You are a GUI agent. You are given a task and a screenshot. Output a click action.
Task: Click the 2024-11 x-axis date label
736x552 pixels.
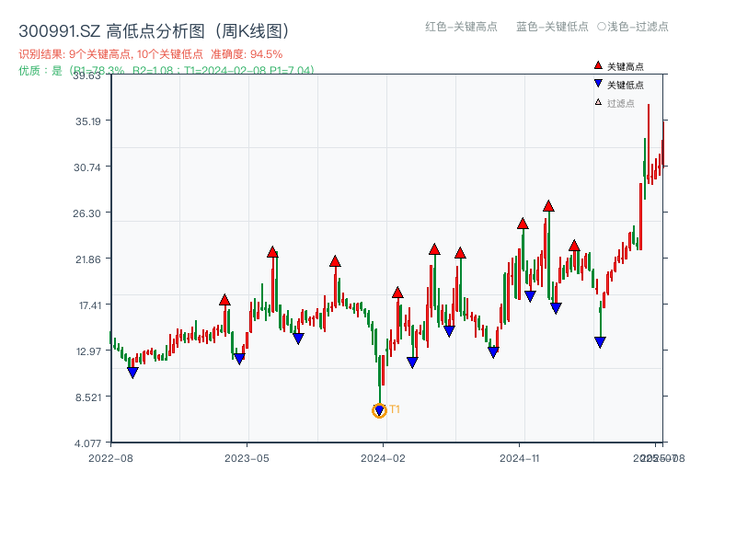pos(520,458)
